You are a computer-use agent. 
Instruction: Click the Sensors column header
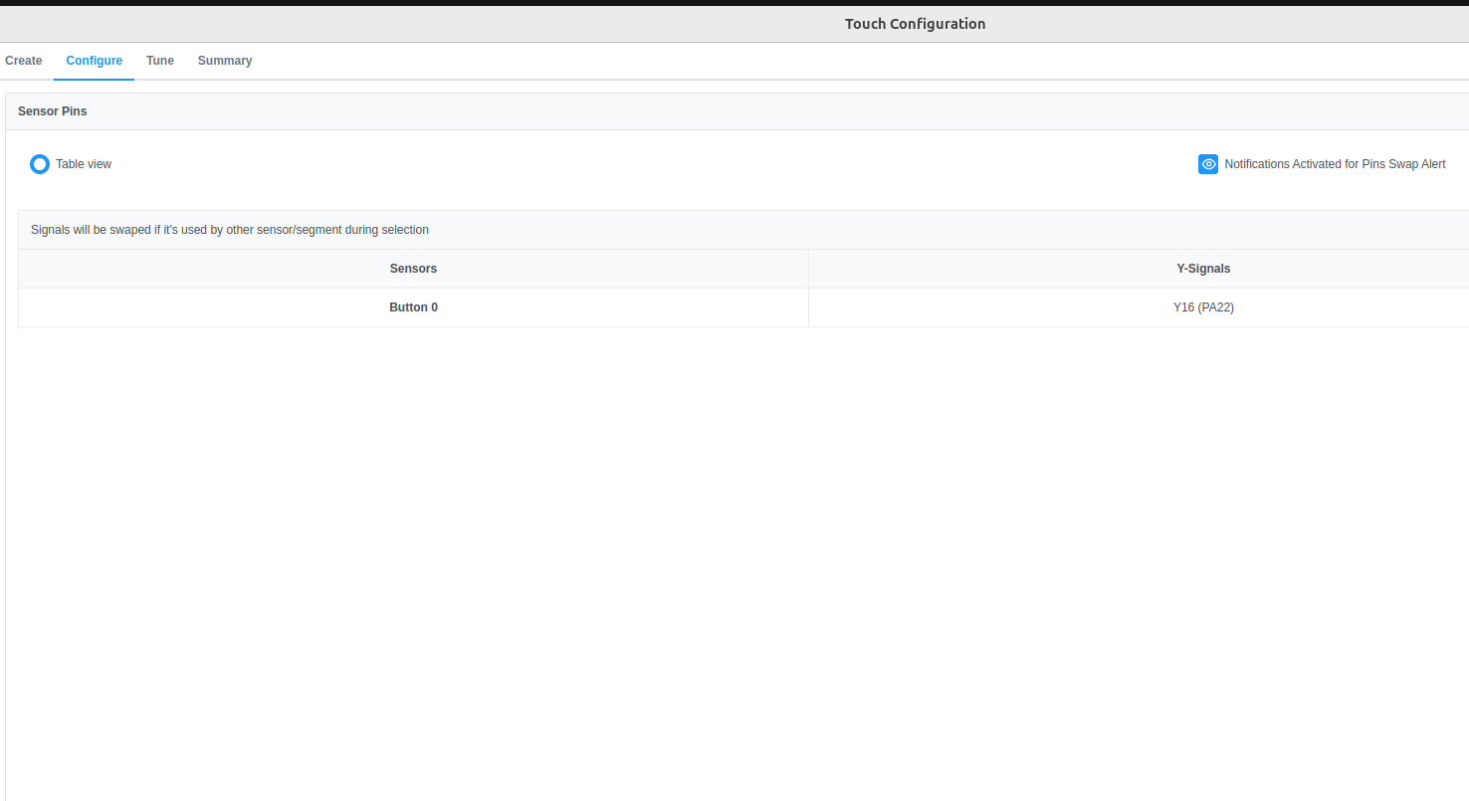tap(413, 269)
